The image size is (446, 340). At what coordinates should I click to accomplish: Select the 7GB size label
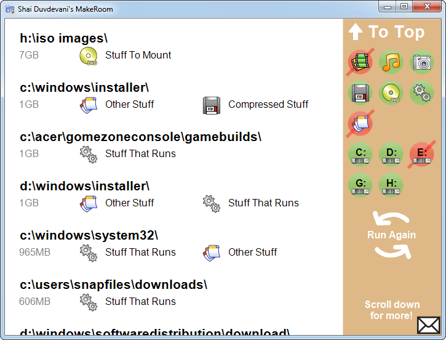[x=29, y=55]
